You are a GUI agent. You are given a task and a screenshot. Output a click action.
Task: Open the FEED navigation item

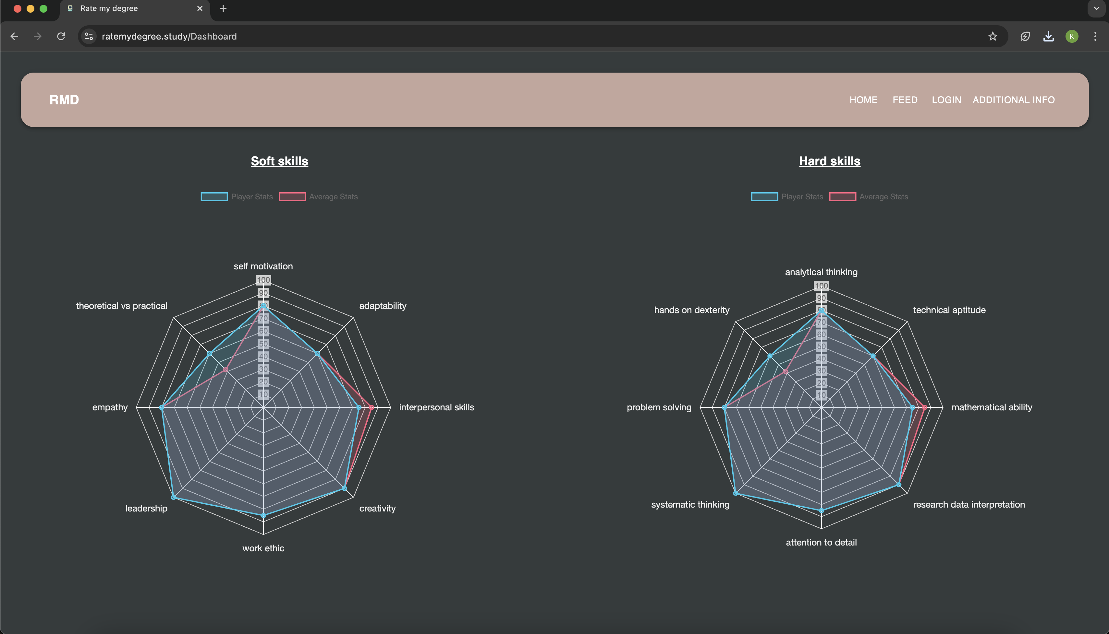coord(905,100)
